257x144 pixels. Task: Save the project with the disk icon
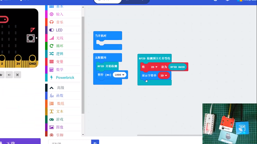point(95,142)
